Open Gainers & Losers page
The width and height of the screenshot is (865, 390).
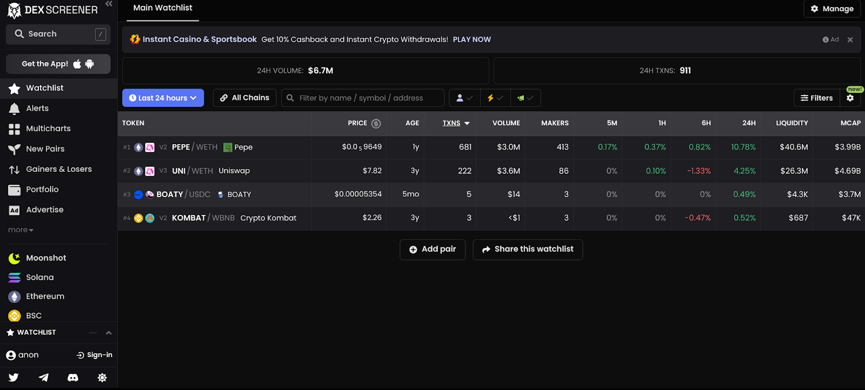58,169
